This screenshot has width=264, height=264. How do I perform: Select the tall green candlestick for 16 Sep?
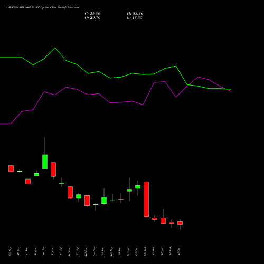click(x=45, y=162)
